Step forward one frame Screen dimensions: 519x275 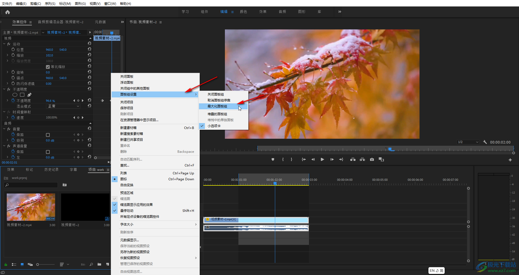point(332,159)
